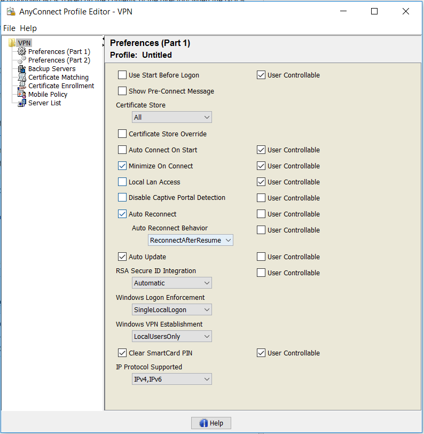Open Mobile Policy settings
Screen dimensions: 424x434
pyautogui.click(x=48, y=95)
